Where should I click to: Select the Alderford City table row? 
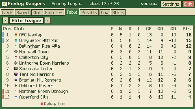click(x=97, y=97)
